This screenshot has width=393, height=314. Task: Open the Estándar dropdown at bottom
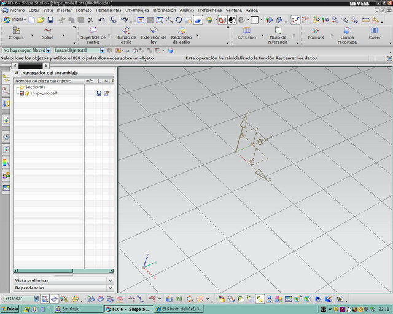coord(20,299)
